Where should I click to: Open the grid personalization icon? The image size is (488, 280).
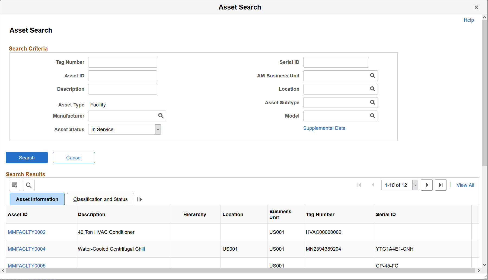pos(14,185)
